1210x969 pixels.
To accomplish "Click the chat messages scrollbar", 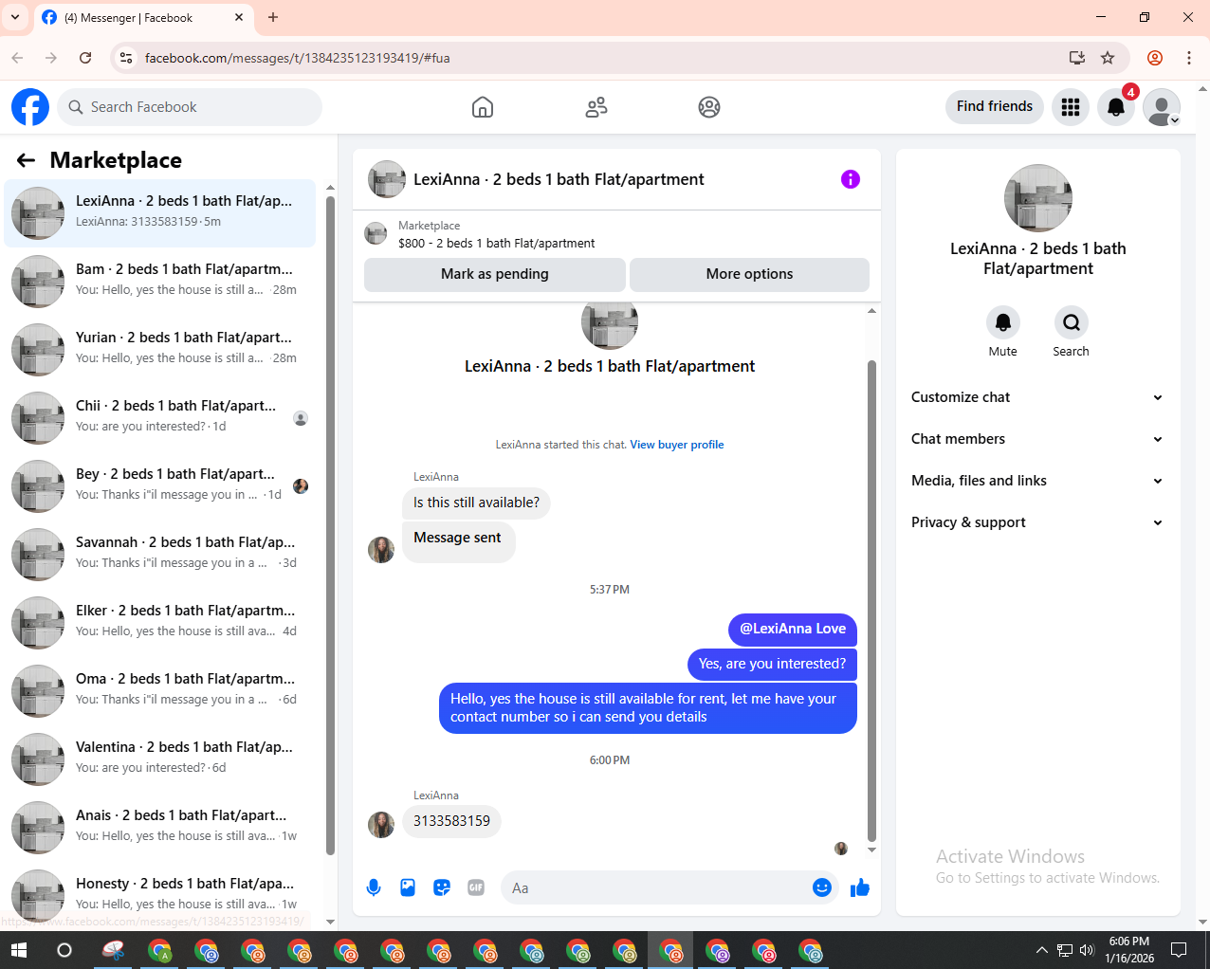I will tap(871, 600).
